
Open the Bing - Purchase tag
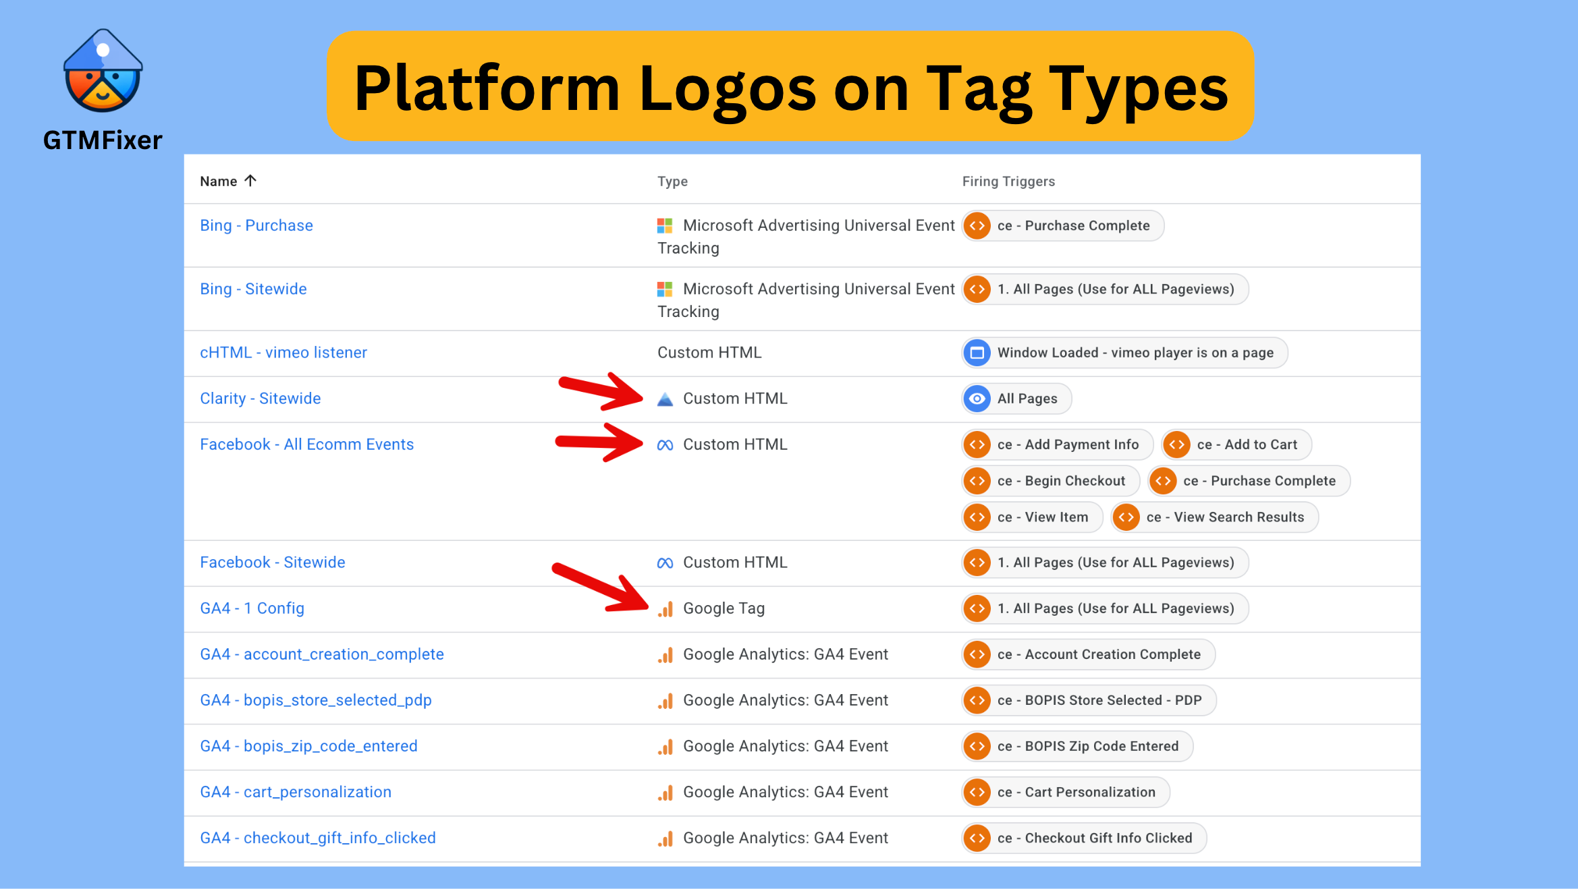[256, 225]
